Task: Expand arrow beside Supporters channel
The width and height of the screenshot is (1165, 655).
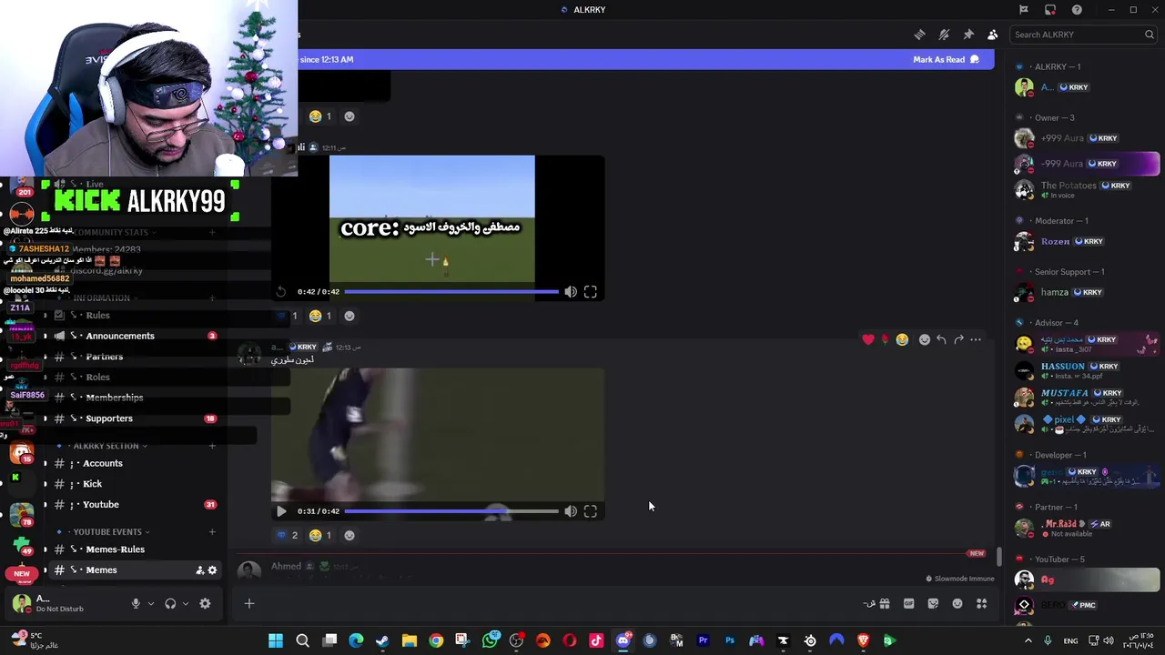Action: (46, 418)
